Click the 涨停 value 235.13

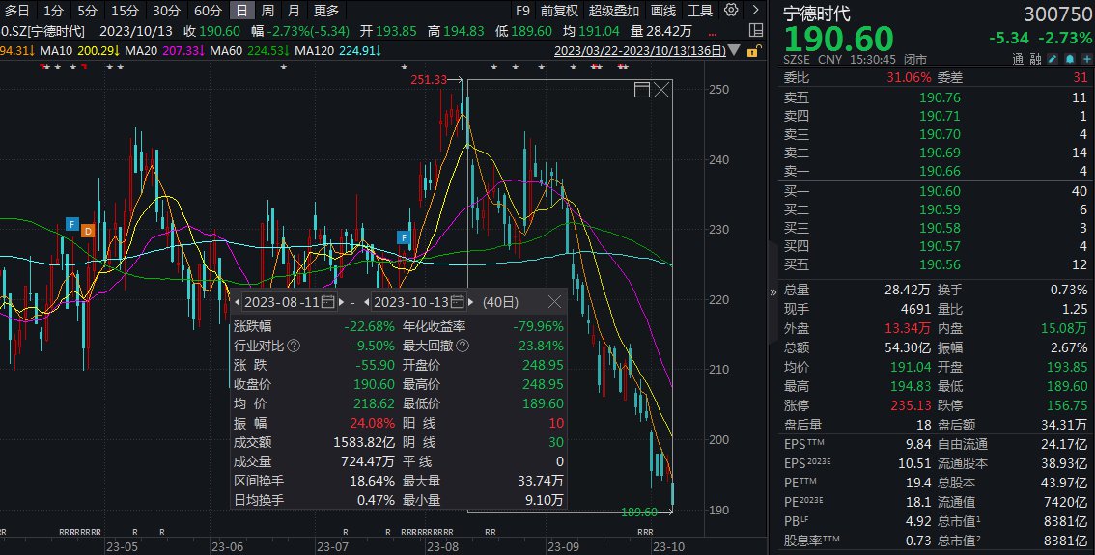click(x=910, y=404)
